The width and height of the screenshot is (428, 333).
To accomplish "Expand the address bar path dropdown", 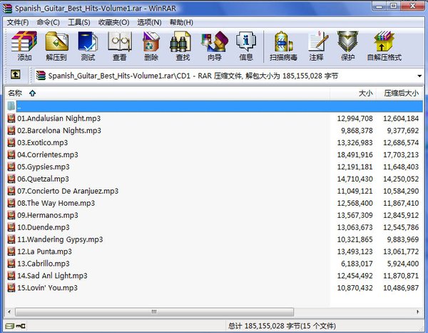I will click(x=419, y=76).
